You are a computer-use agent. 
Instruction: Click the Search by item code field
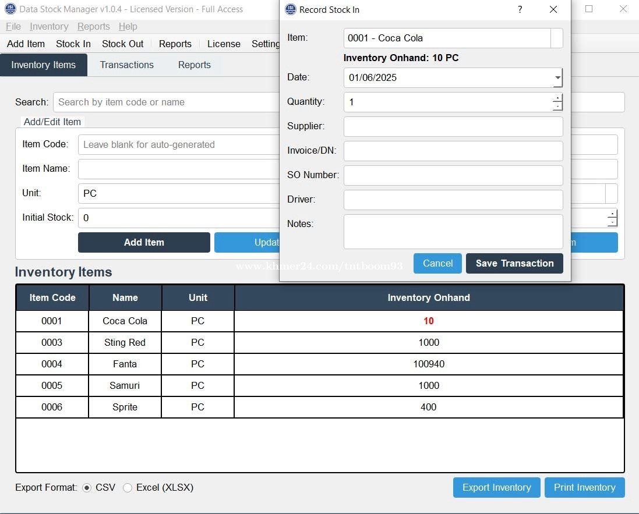click(x=166, y=102)
